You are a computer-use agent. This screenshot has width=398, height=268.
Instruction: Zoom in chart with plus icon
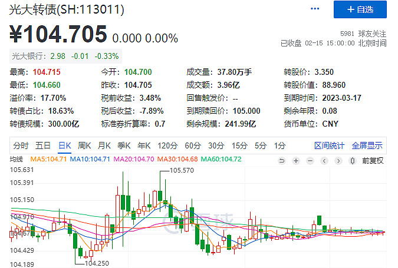tap(296, 161)
